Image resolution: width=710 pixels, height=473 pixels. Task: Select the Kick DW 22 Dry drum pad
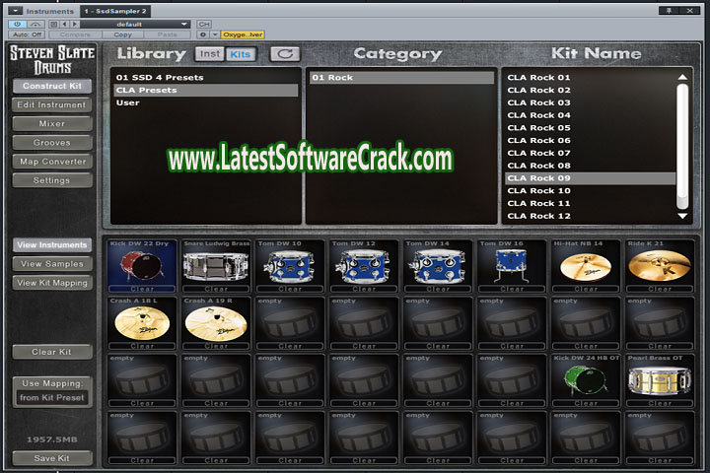139,266
